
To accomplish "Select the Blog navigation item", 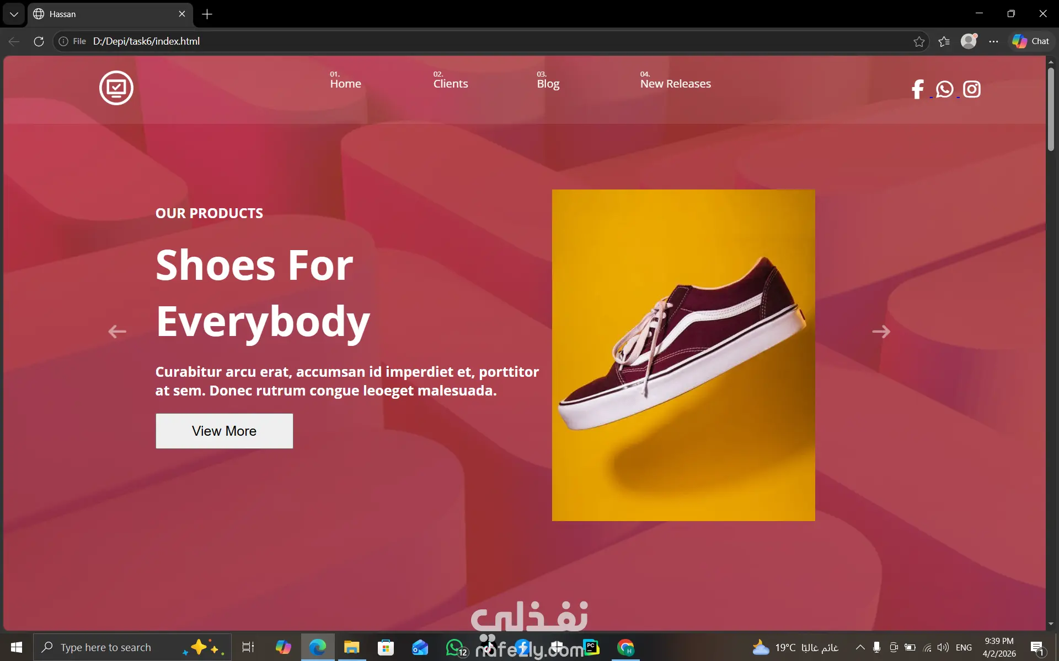I will 548,84.
